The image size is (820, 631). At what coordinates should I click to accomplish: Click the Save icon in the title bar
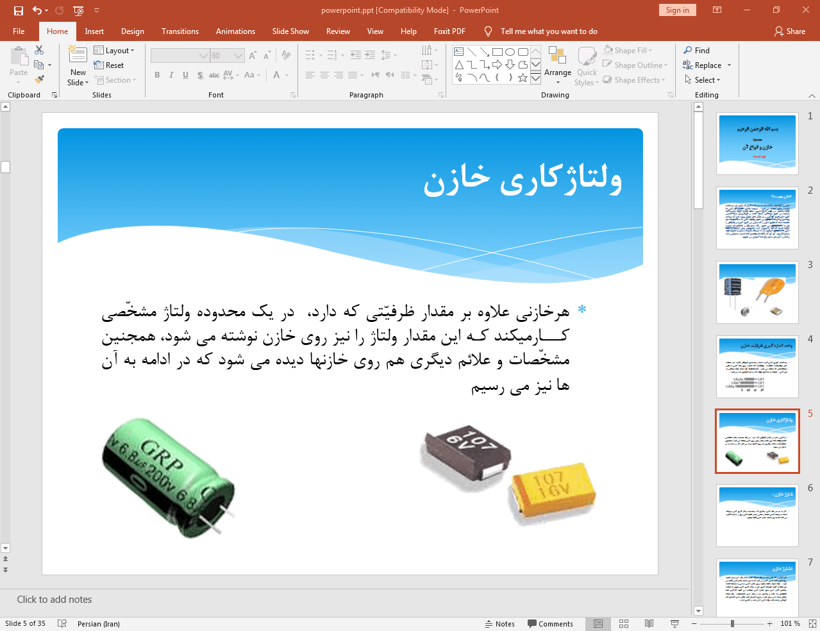(x=18, y=10)
